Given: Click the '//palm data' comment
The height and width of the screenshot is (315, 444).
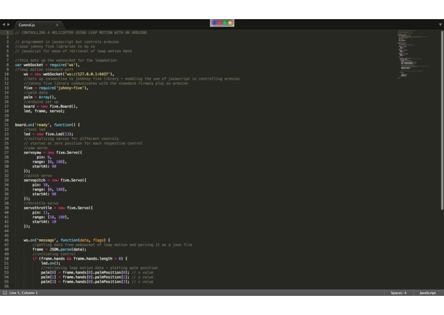Looking at the screenshot, I should [x=36, y=92].
